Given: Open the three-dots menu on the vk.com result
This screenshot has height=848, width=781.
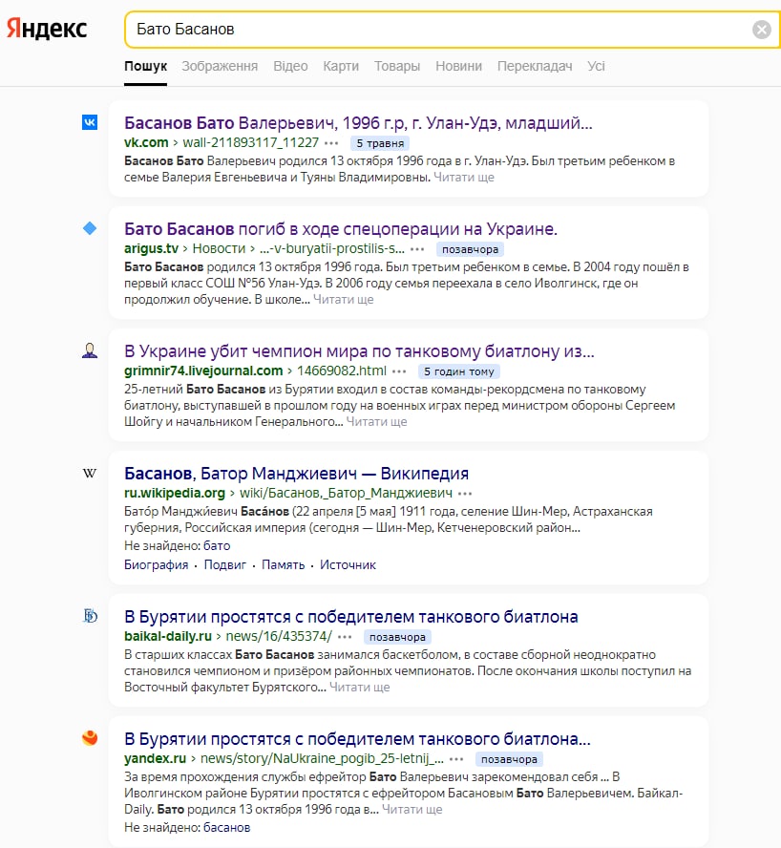Looking at the screenshot, I should (x=331, y=143).
